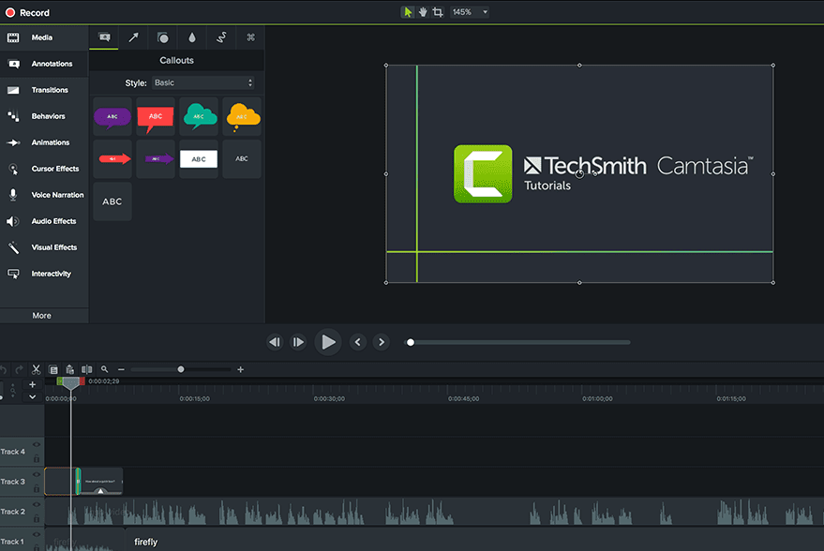Toggle Track 3 visibility eye

pyautogui.click(x=37, y=475)
